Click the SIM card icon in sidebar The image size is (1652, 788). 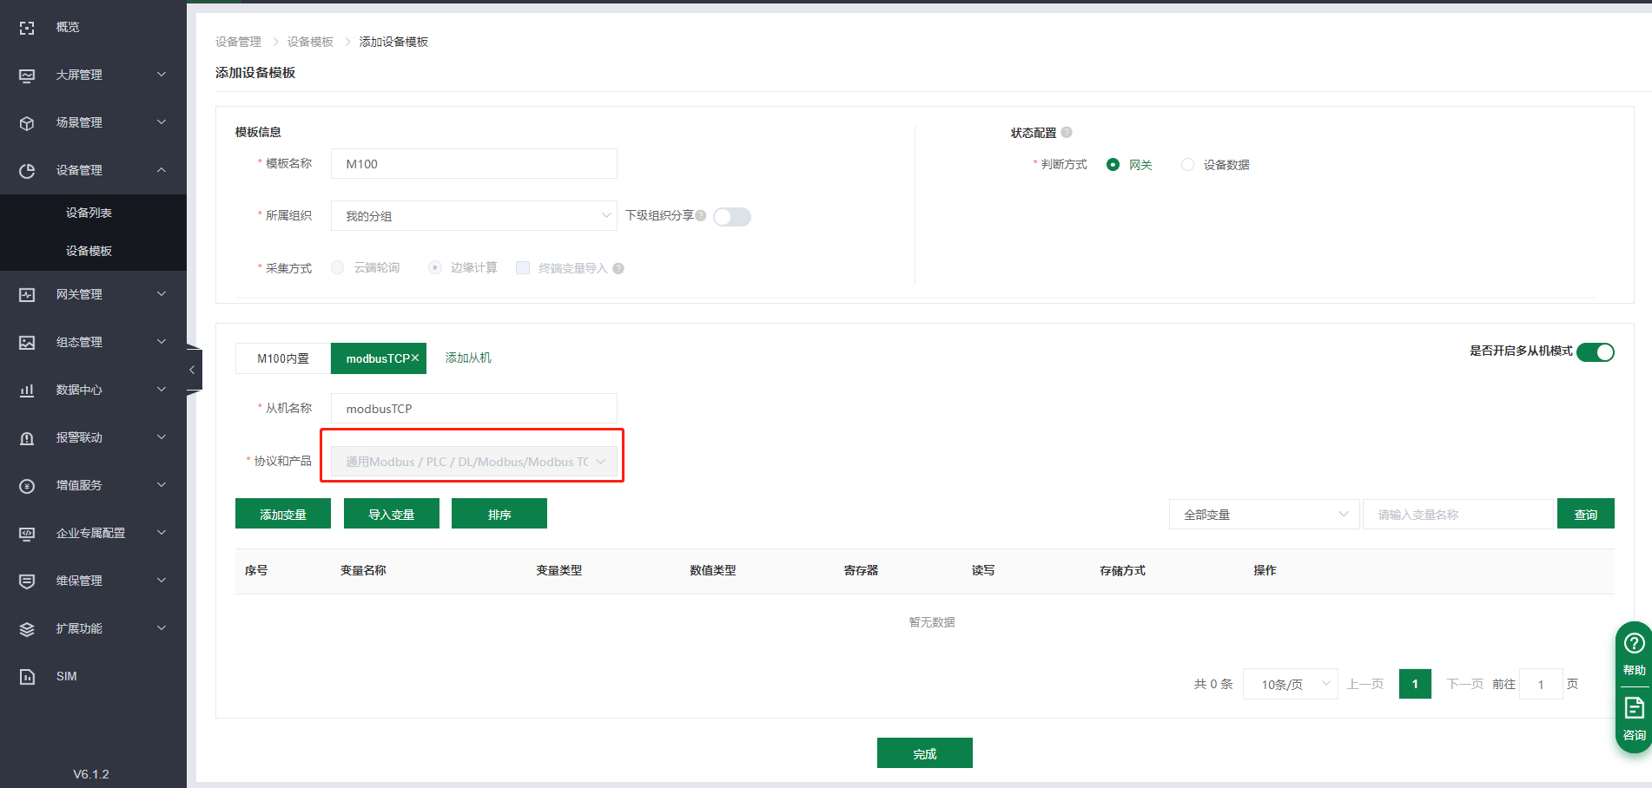point(27,677)
